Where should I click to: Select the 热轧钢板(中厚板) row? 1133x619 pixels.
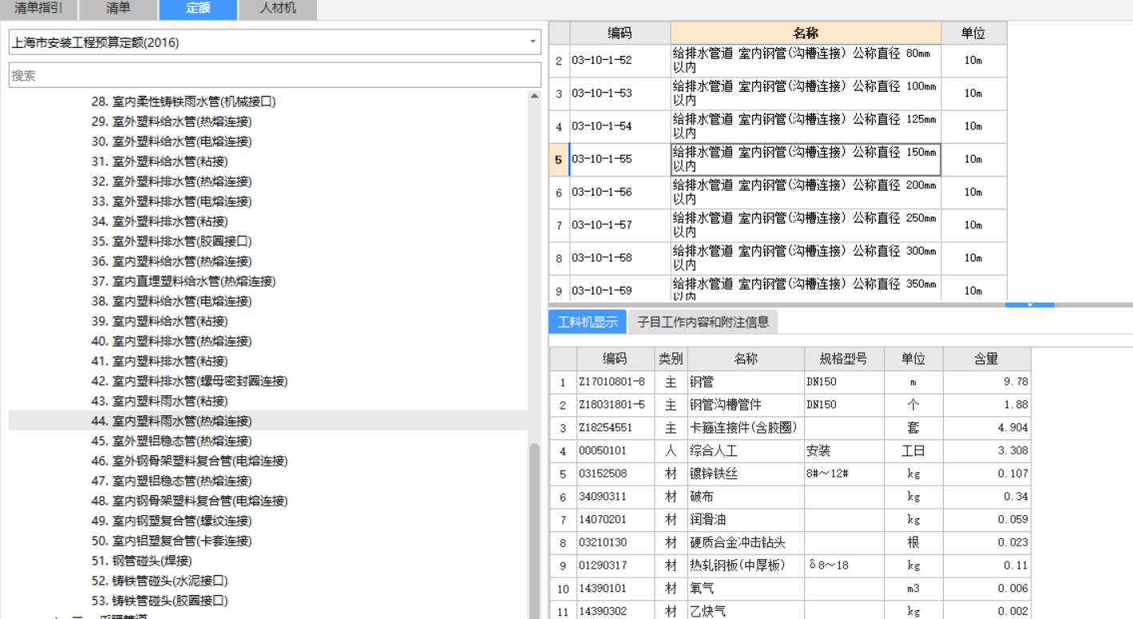coord(790,565)
